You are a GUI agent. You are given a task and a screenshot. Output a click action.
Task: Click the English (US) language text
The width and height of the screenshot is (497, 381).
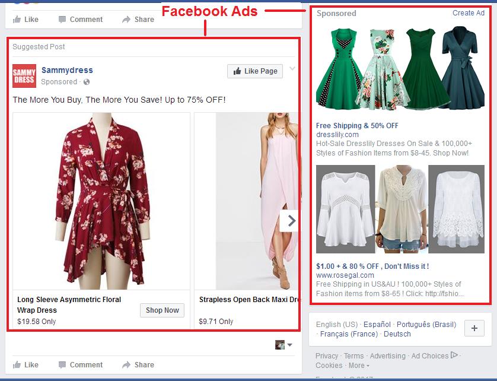click(337, 325)
